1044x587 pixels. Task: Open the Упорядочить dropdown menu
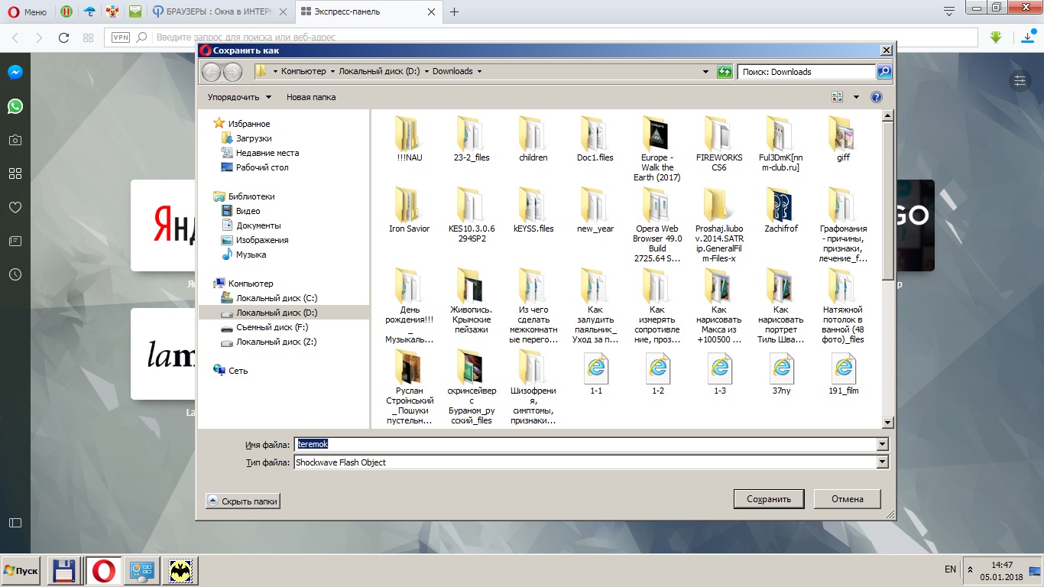coord(239,97)
